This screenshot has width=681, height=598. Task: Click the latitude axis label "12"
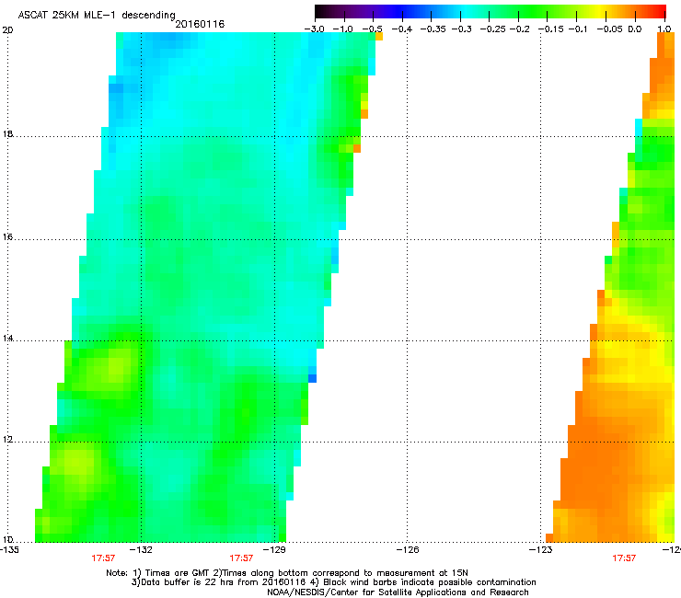point(7,440)
